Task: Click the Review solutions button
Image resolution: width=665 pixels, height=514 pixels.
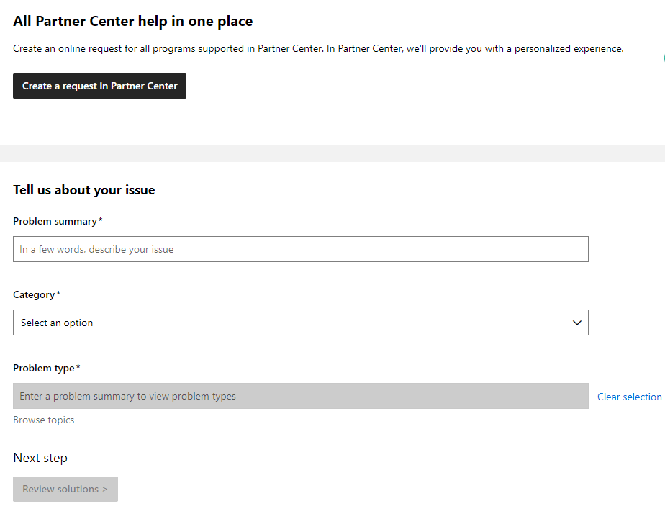Action: [x=65, y=489]
